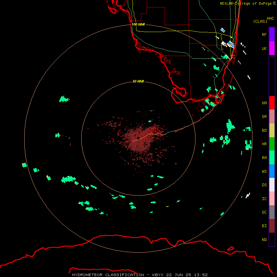Click the BI legend label text
The image size is (277, 277).
(x=264, y=226)
